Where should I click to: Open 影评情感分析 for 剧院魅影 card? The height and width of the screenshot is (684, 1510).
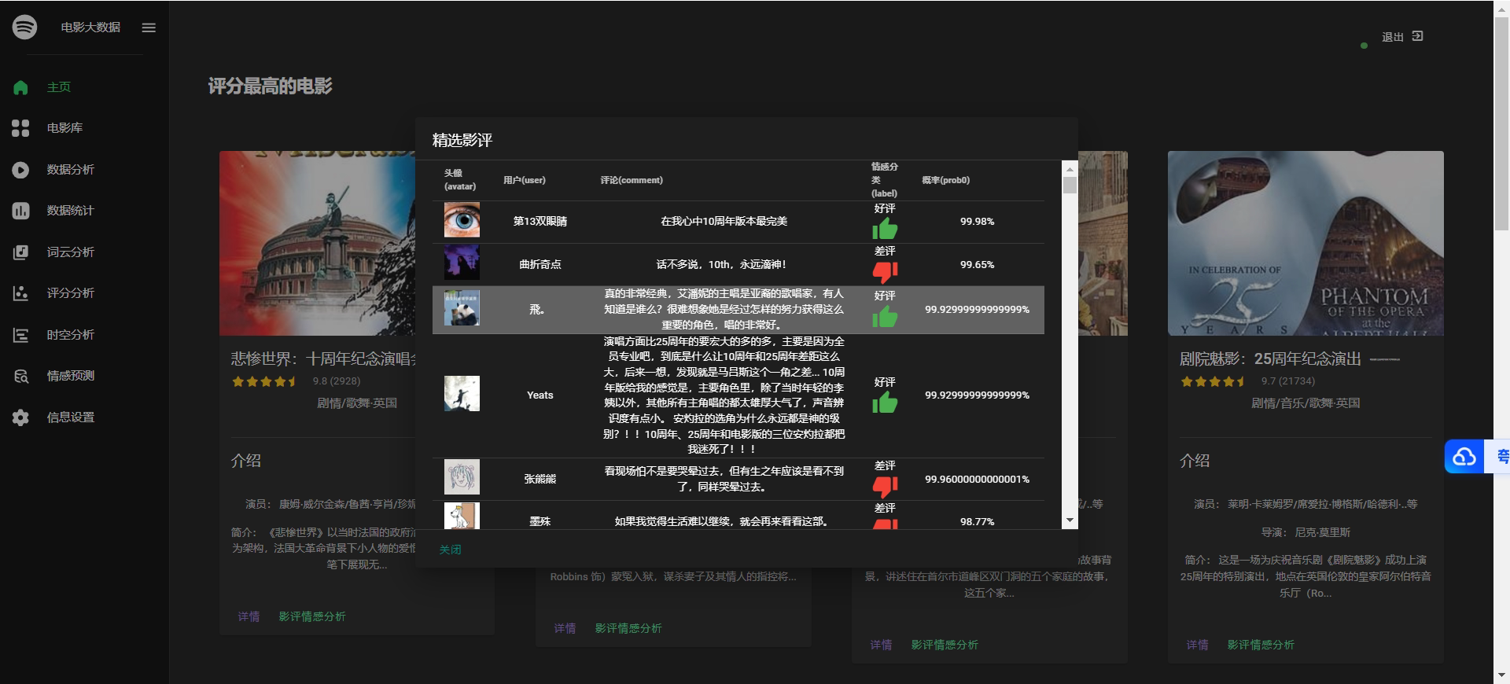1261,645
